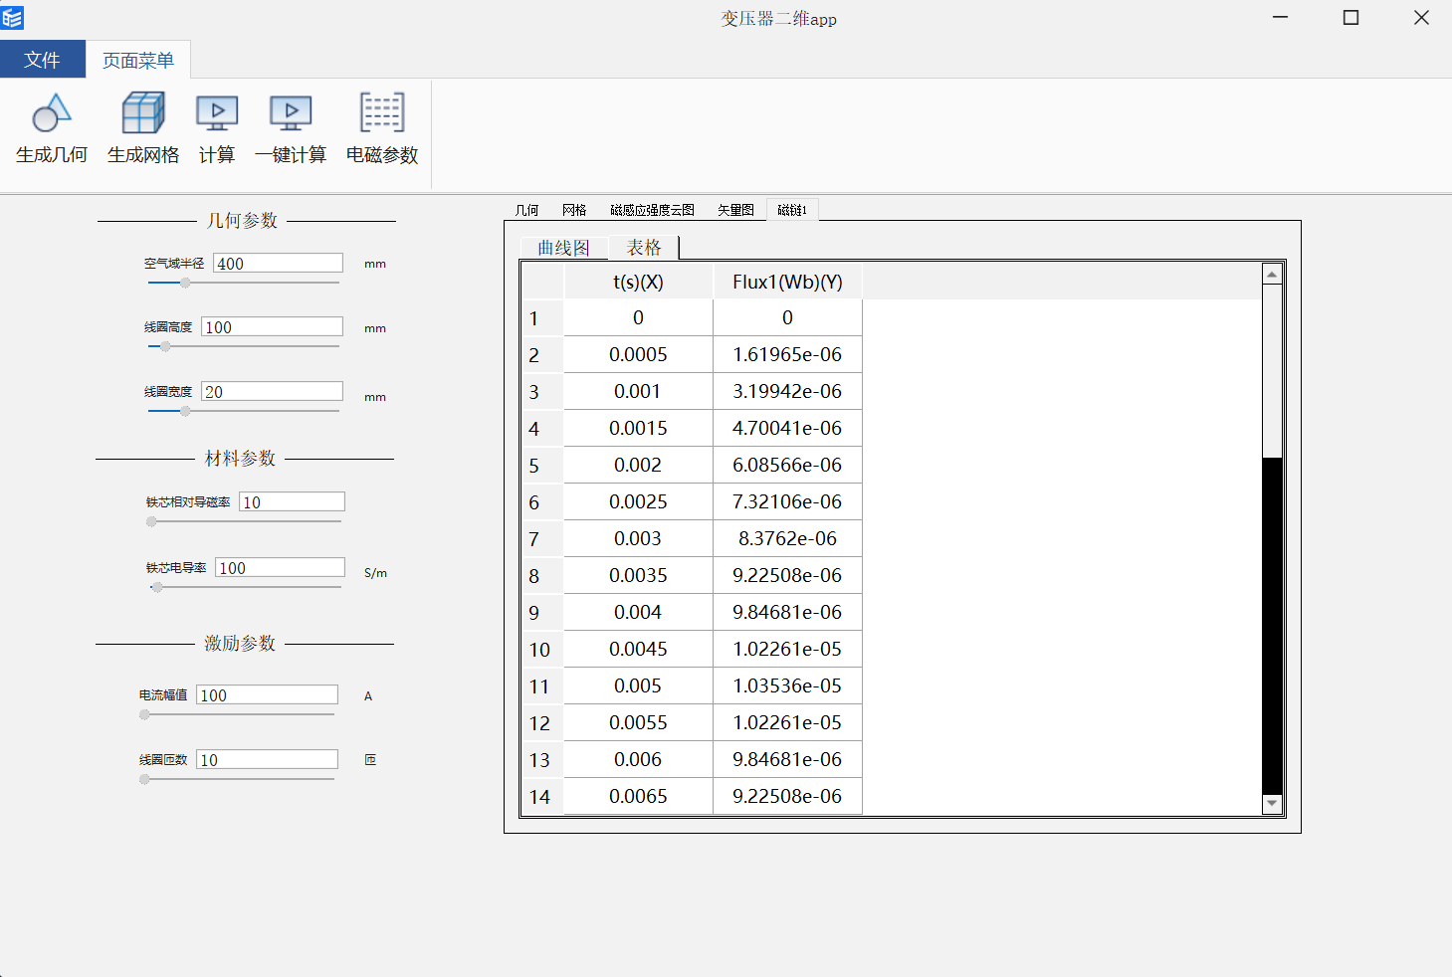Image resolution: width=1452 pixels, height=977 pixels.
Task: Click the cell with time 0.005
Action: [638, 686]
